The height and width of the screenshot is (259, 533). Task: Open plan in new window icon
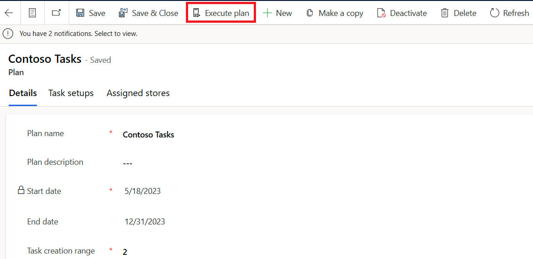point(56,13)
